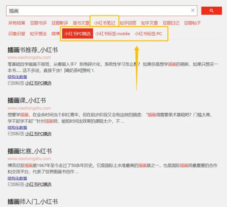
Task: Open 结构化数据 link for 插画书推荐 result
Action: (x=17, y=77)
